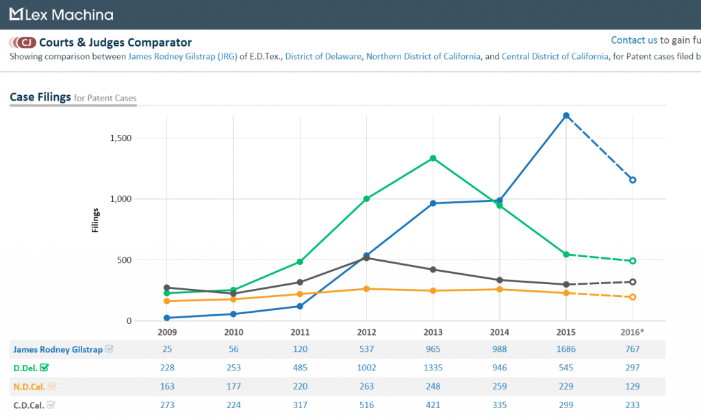Open James Rodney Gilstrap (JRG) judge link
Image resolution: width=701 pixels, height=419 pixels.
[182, 56]
